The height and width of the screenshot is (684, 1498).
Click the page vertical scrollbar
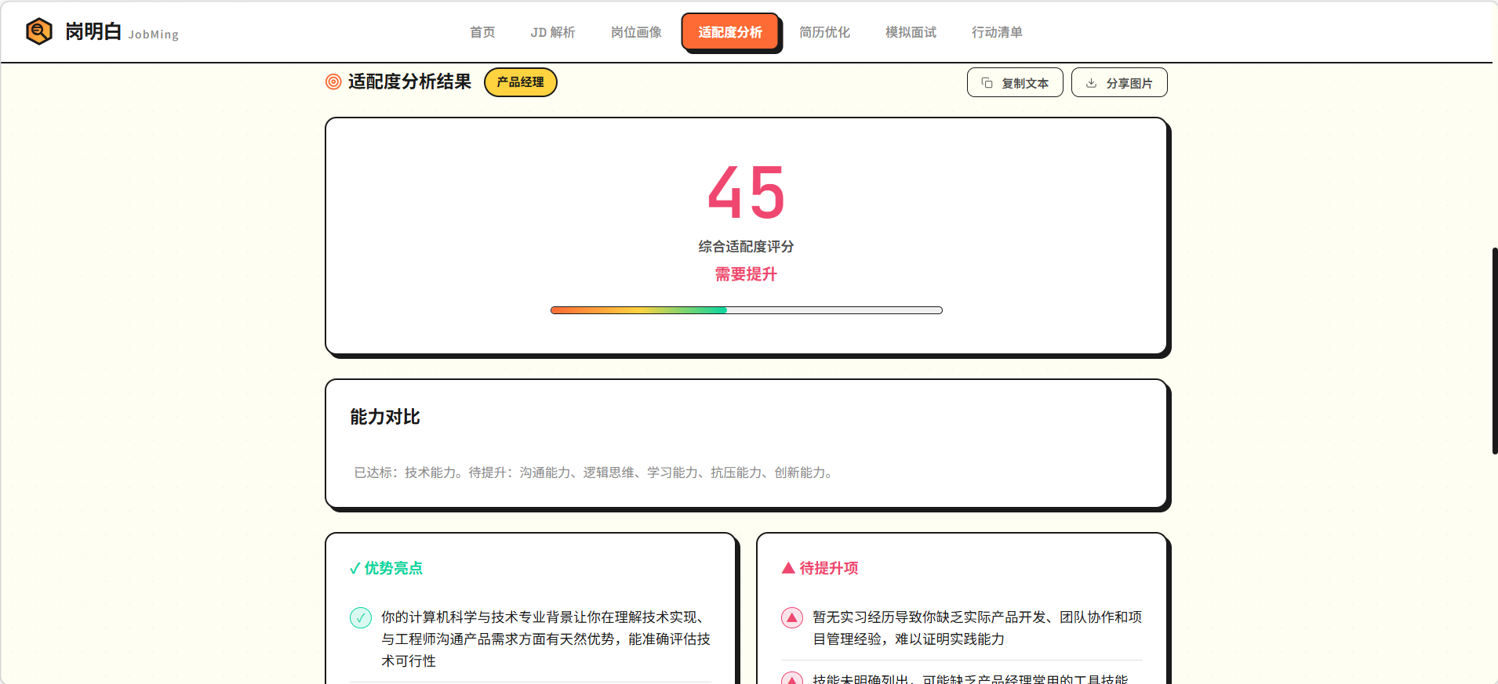click(x=1494, y=350)
